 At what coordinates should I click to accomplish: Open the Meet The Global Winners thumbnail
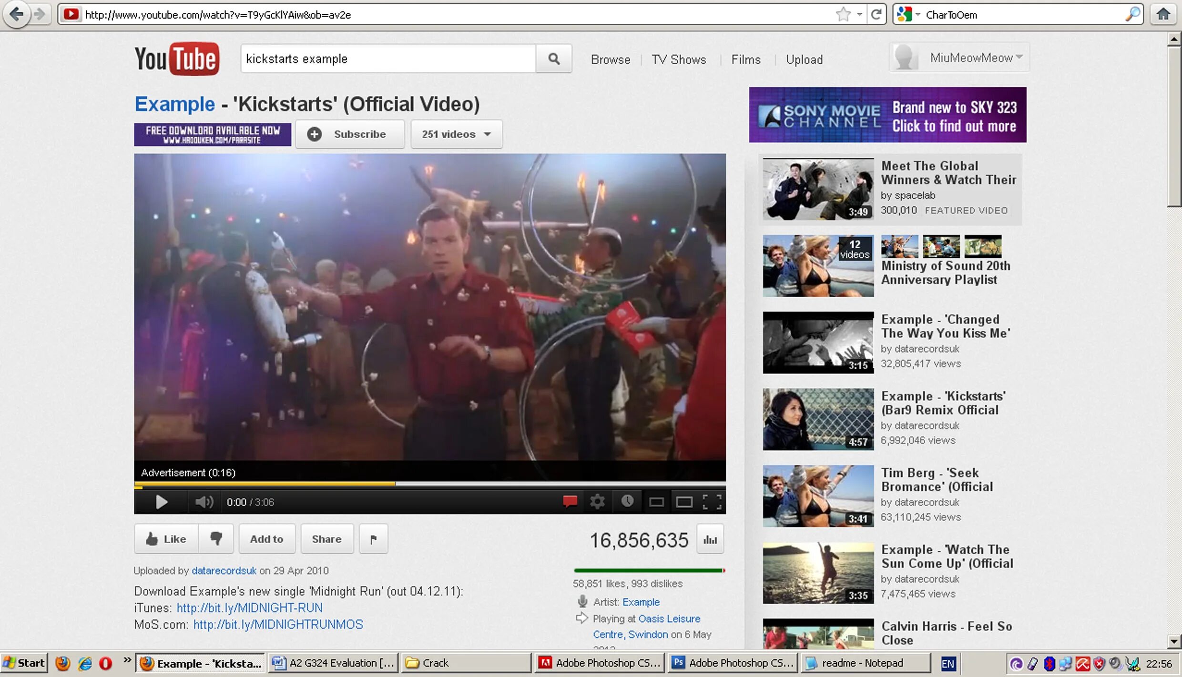(818, 189)
